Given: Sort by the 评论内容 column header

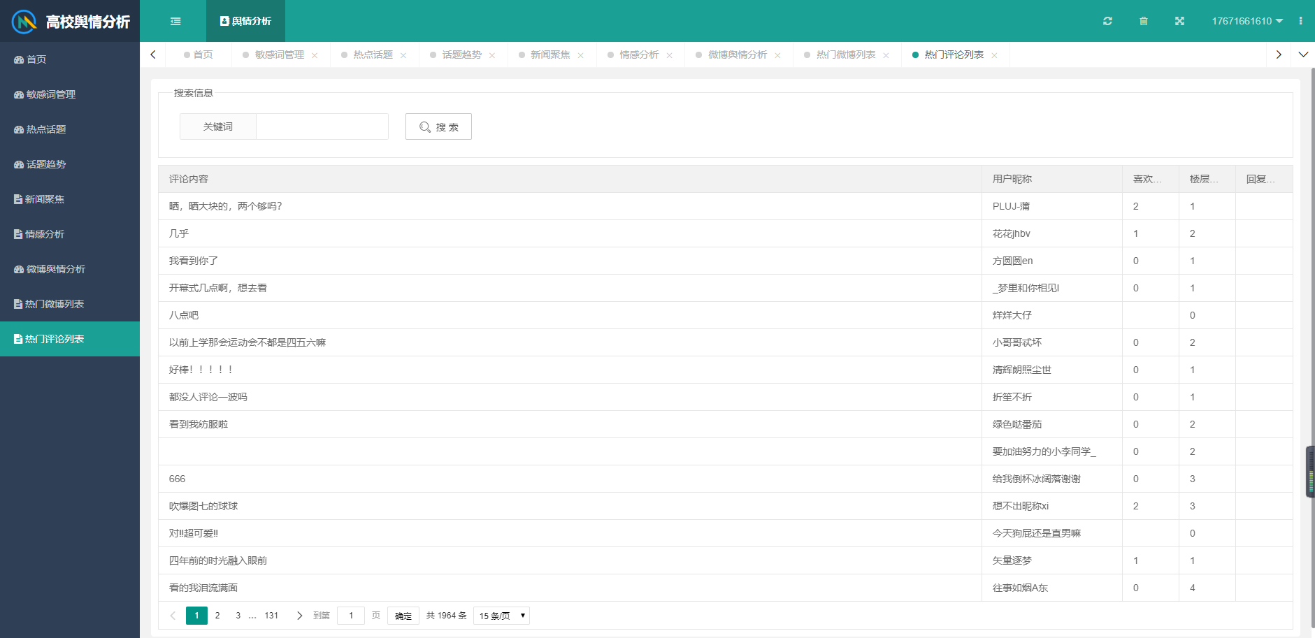Looking at the screenshot, I should [x=570, y=179].
